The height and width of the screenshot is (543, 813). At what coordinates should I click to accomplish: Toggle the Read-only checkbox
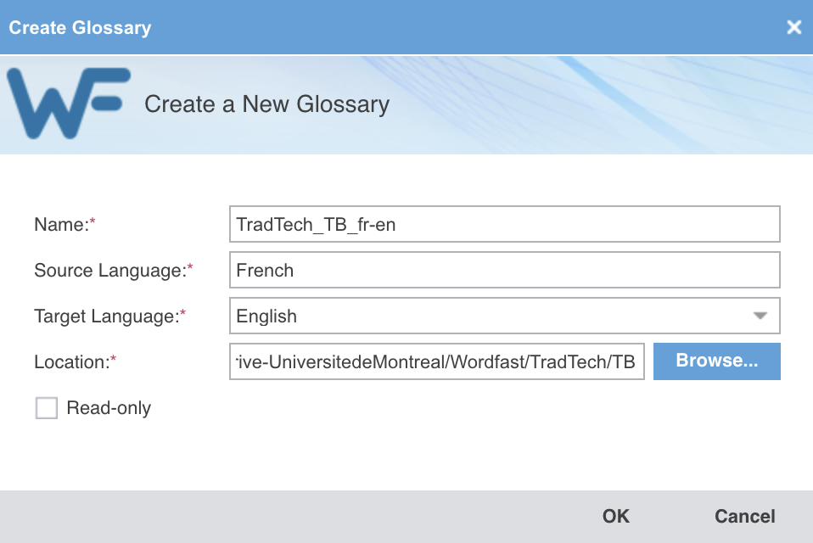47,408
